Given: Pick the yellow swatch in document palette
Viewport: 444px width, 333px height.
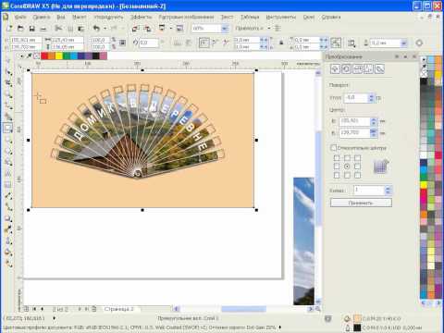Looking at the screenshot, I should tap(59, 55).
